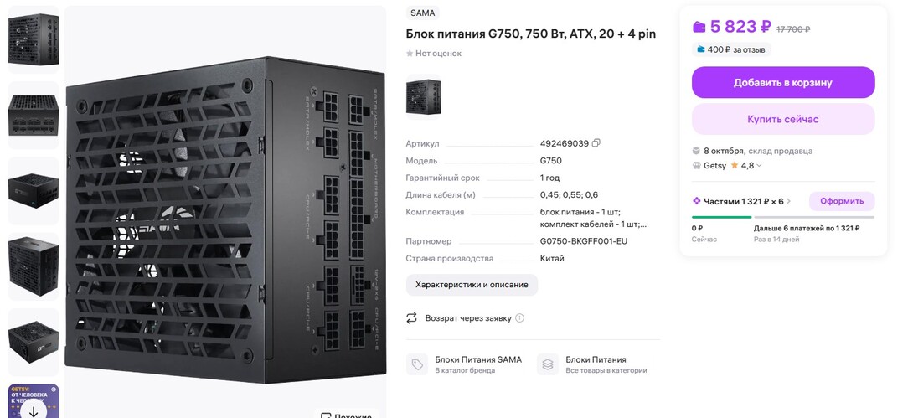Click the brand catalog tag icon

(416, 364)
